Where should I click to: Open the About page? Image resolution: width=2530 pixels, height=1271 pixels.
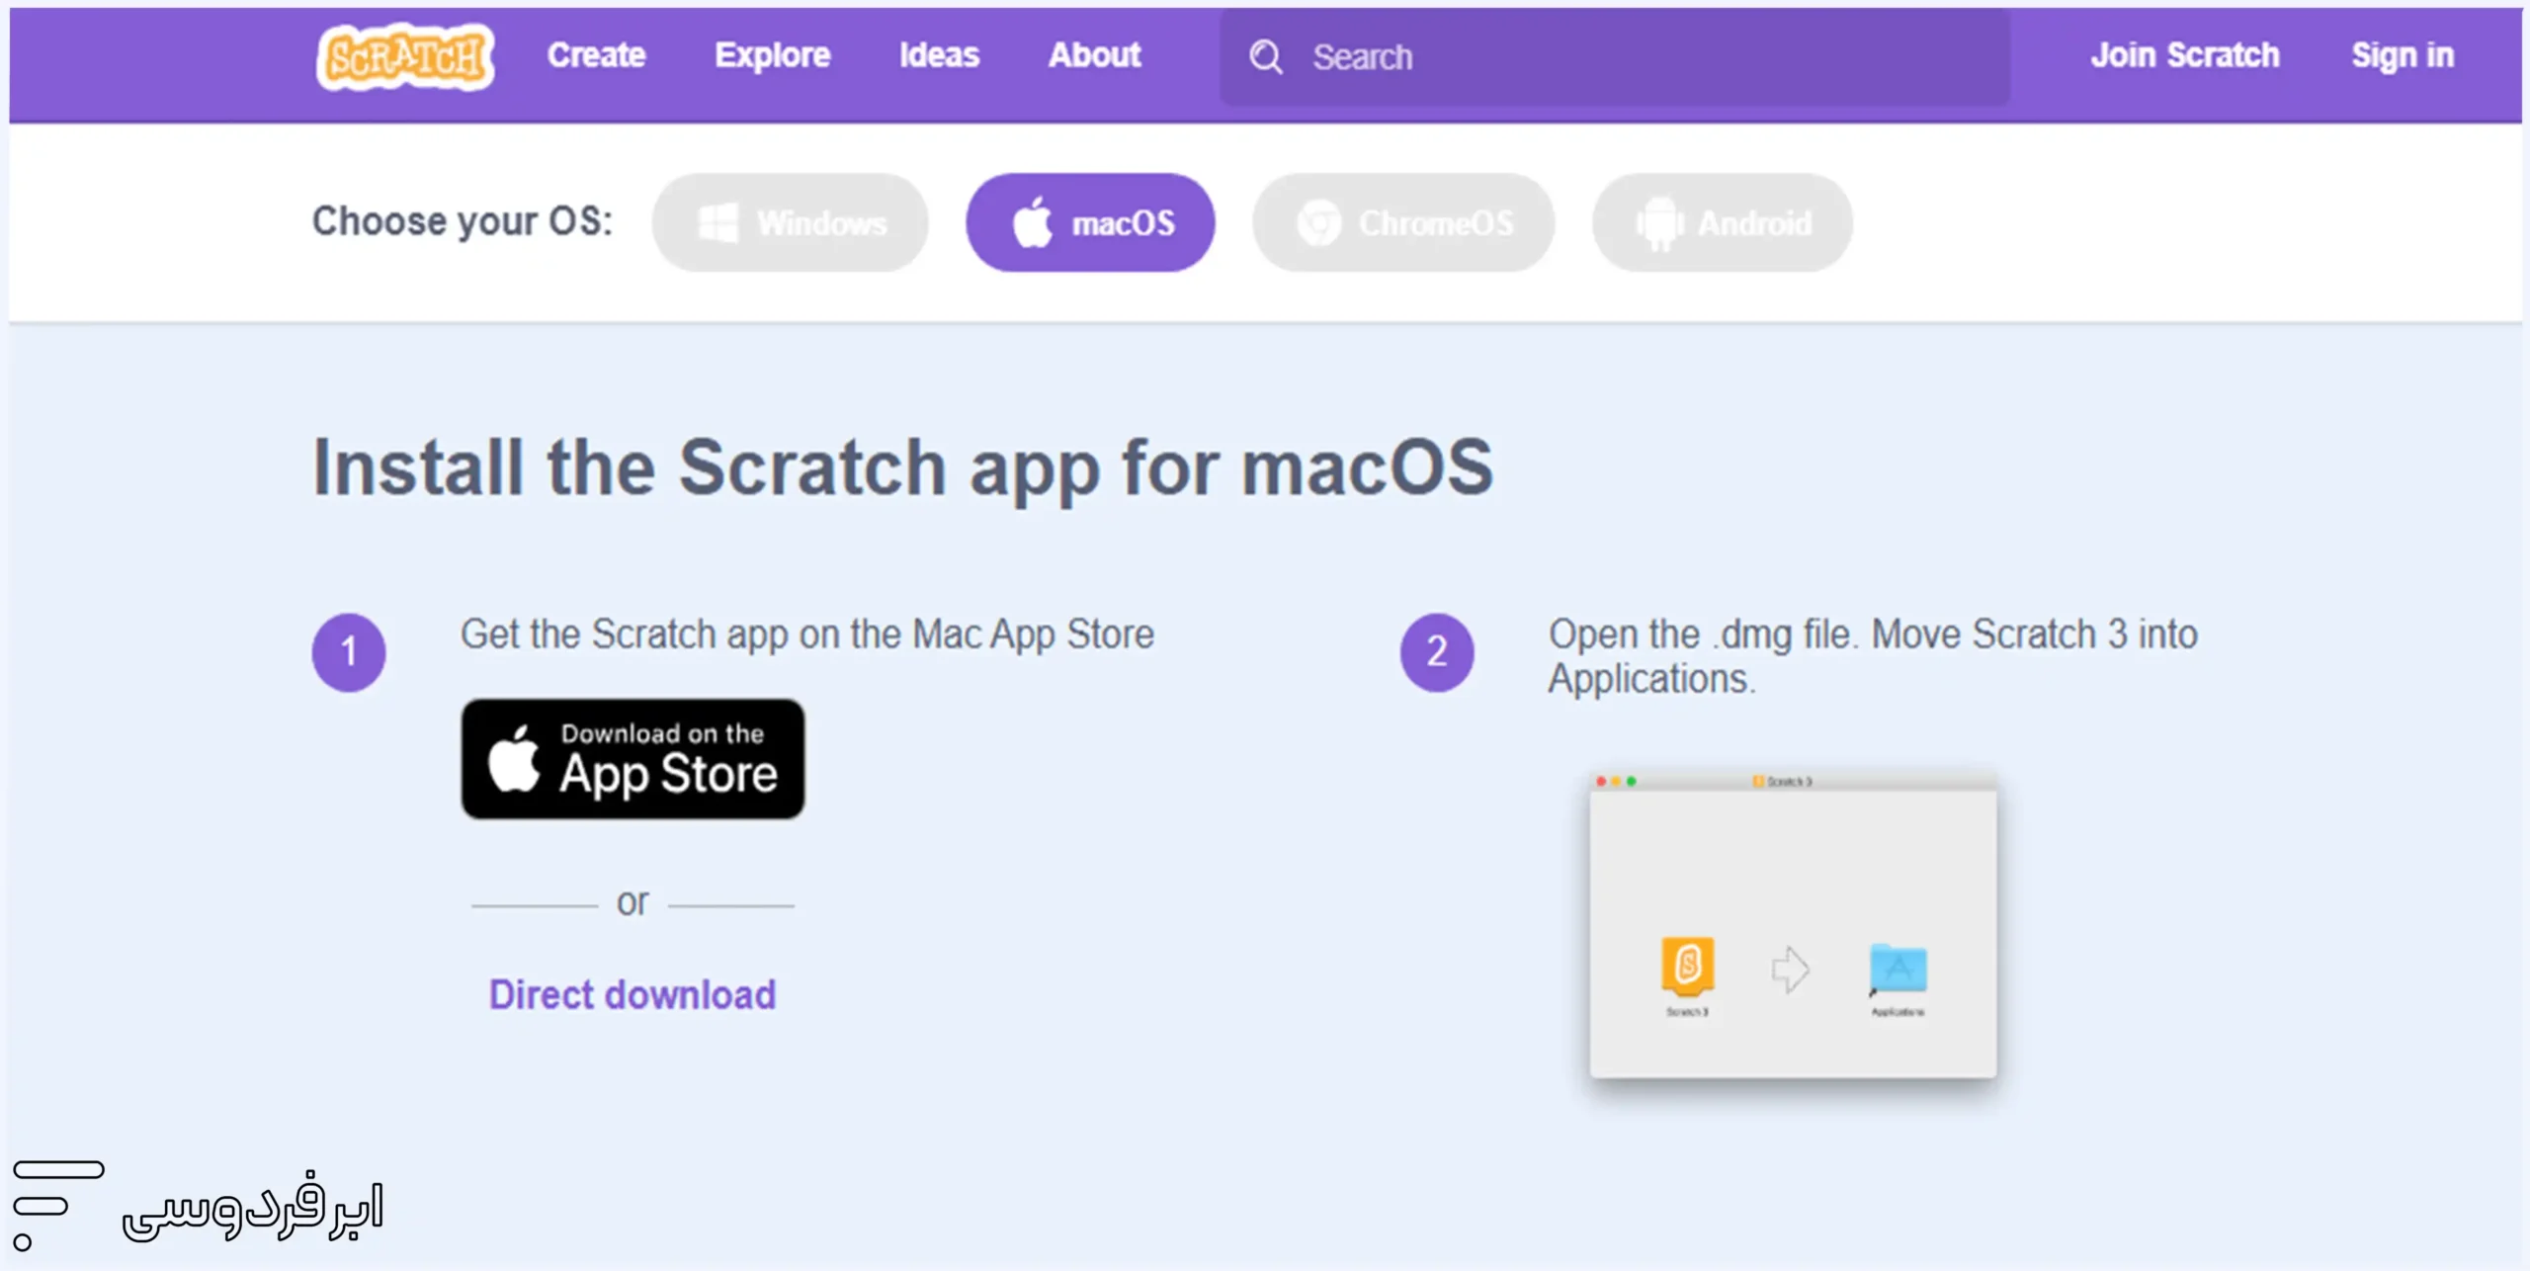[1094, 55]
